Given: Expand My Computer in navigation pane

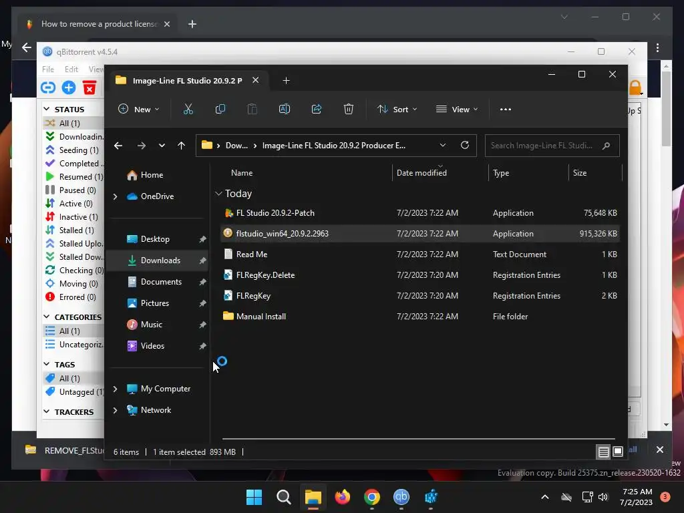Looking at the screenshot, I should pyautogui.click(x=115, y=389).
